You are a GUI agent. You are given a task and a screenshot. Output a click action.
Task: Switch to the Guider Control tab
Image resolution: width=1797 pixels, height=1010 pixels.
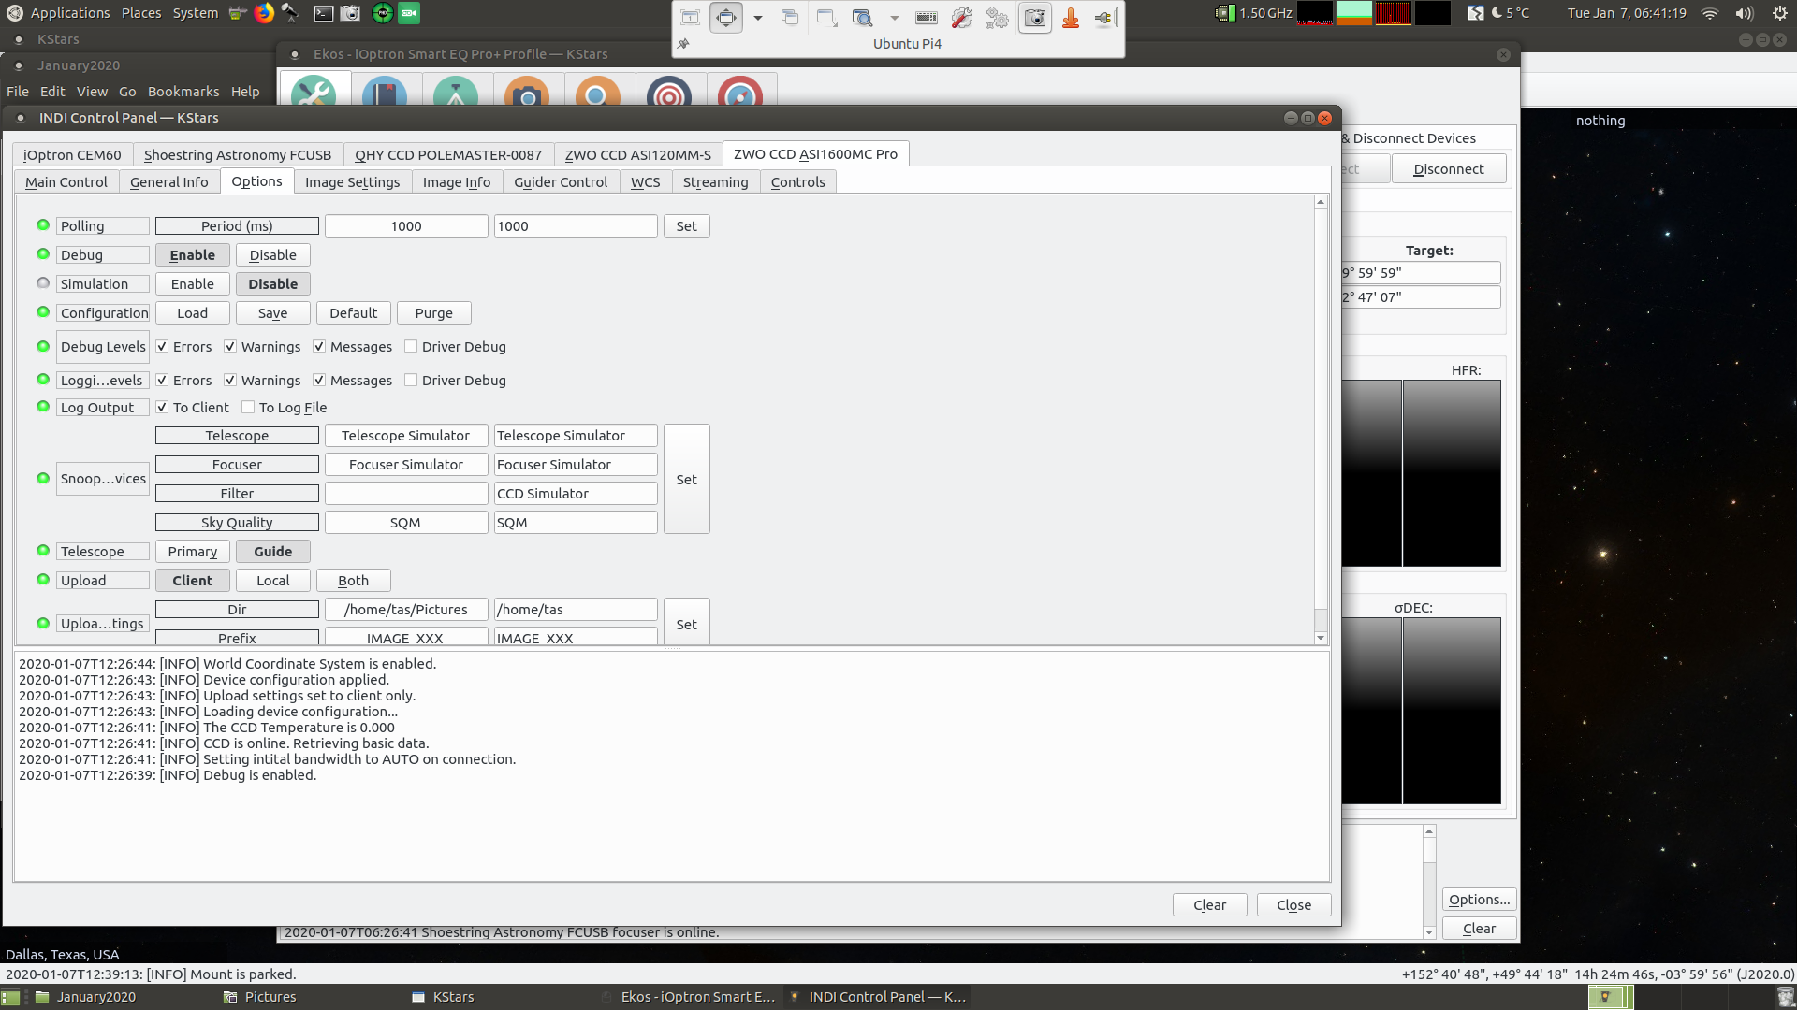(x=561, y=181)
